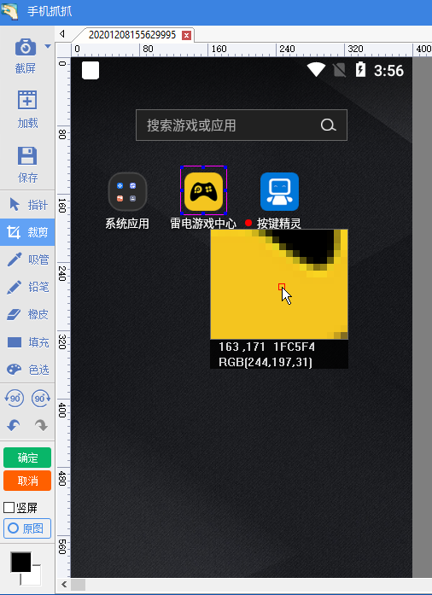Click the 163,171 1FC5F4 coordinate readout
Image resolution: width=432 pixels, height=595 pixels.
click(x=266, y=347)
